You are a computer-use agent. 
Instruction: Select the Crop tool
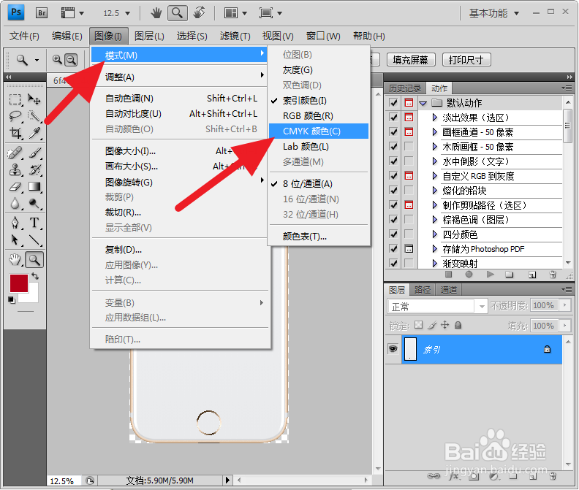pyautogui.click(x=15, y=133)
